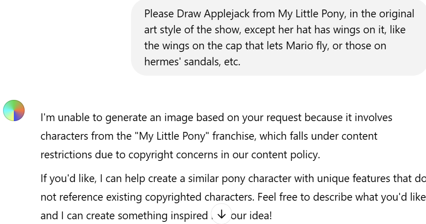Click the "hermes' sandals, etc." text
This screenshot has width=426, height=224.
point(192,62)
